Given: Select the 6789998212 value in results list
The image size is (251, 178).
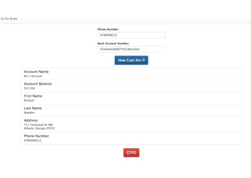Looking at the screenshot, I should pyautogui.click(x=33, y=141).
